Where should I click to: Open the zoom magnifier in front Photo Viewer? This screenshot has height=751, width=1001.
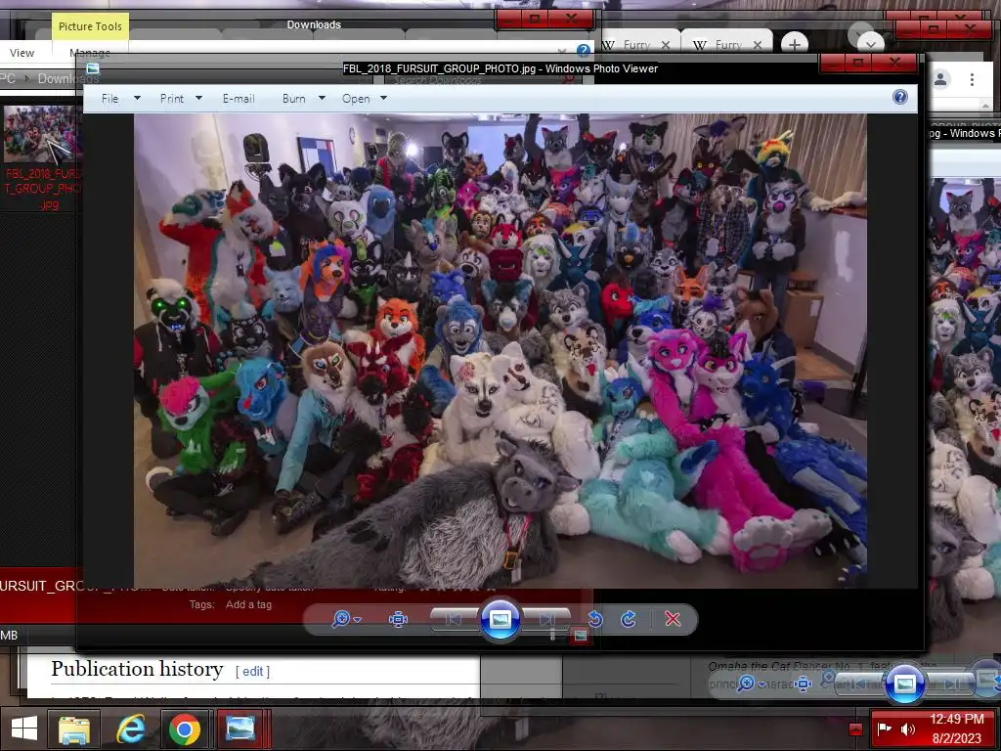pos(341,619)
